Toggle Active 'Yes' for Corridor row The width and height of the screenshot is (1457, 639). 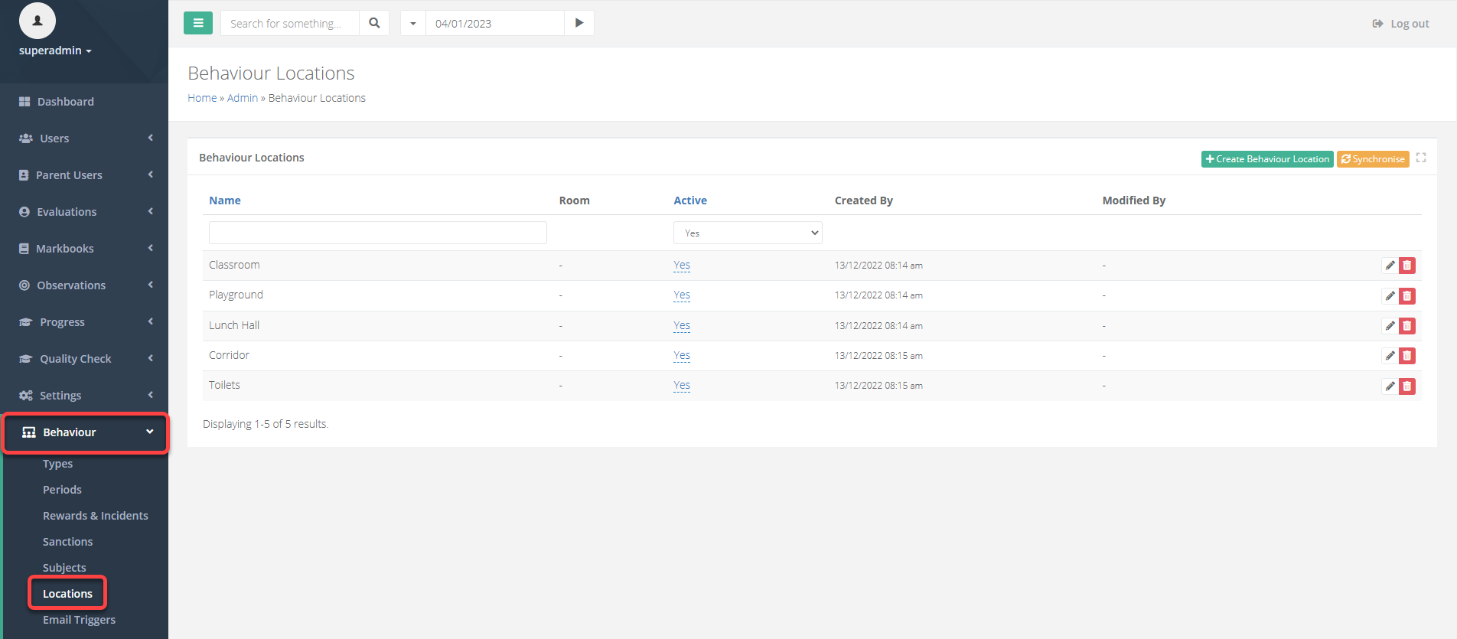click(682, 355)
